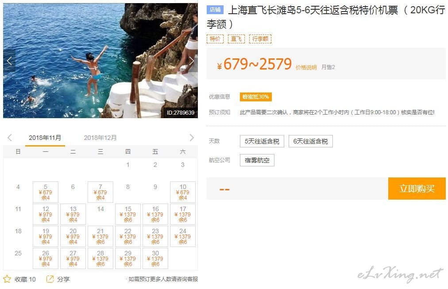Image resolution: width=448 pixels, height=289 pixels.
Task: Pick November 5 priced at ¥679
Action: tap(46, 192)
